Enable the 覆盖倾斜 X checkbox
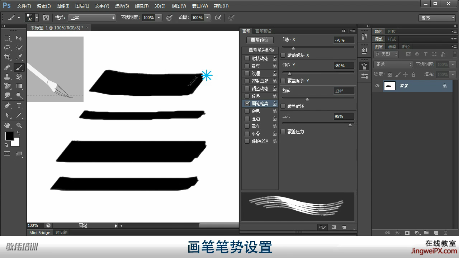 (283, 55)
